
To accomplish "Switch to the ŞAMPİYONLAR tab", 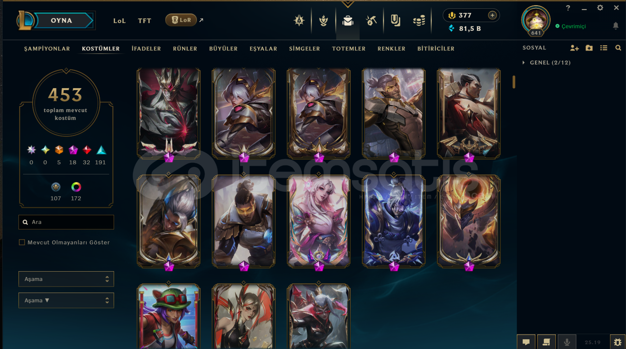I will [x=47, y=48].
